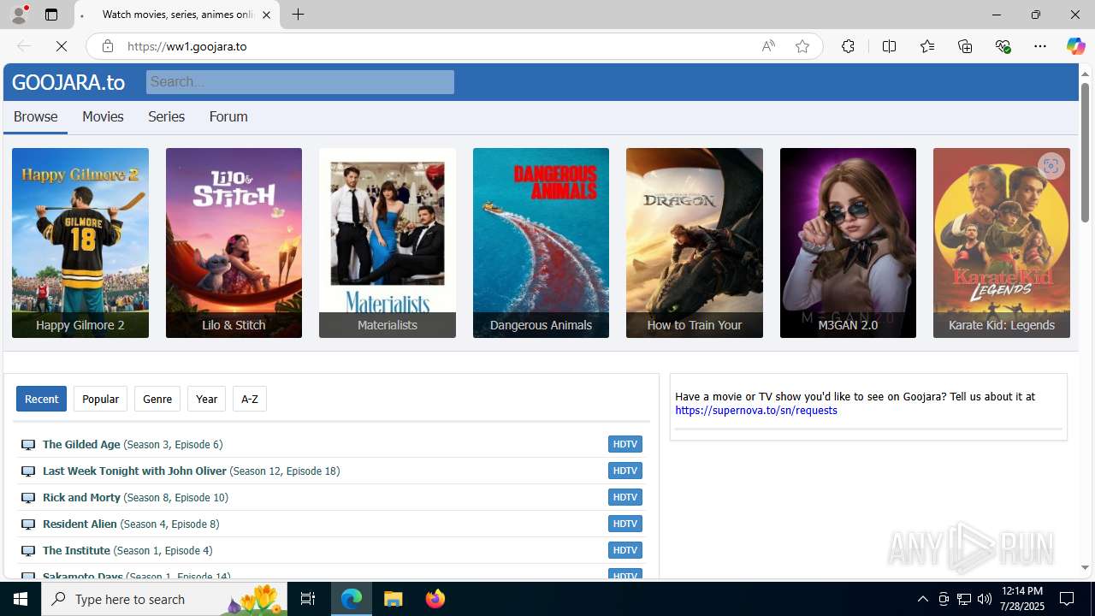Open Rick and Morty episode link
This screenshot has height=616, width=1095.
click(x=135, y=497)
